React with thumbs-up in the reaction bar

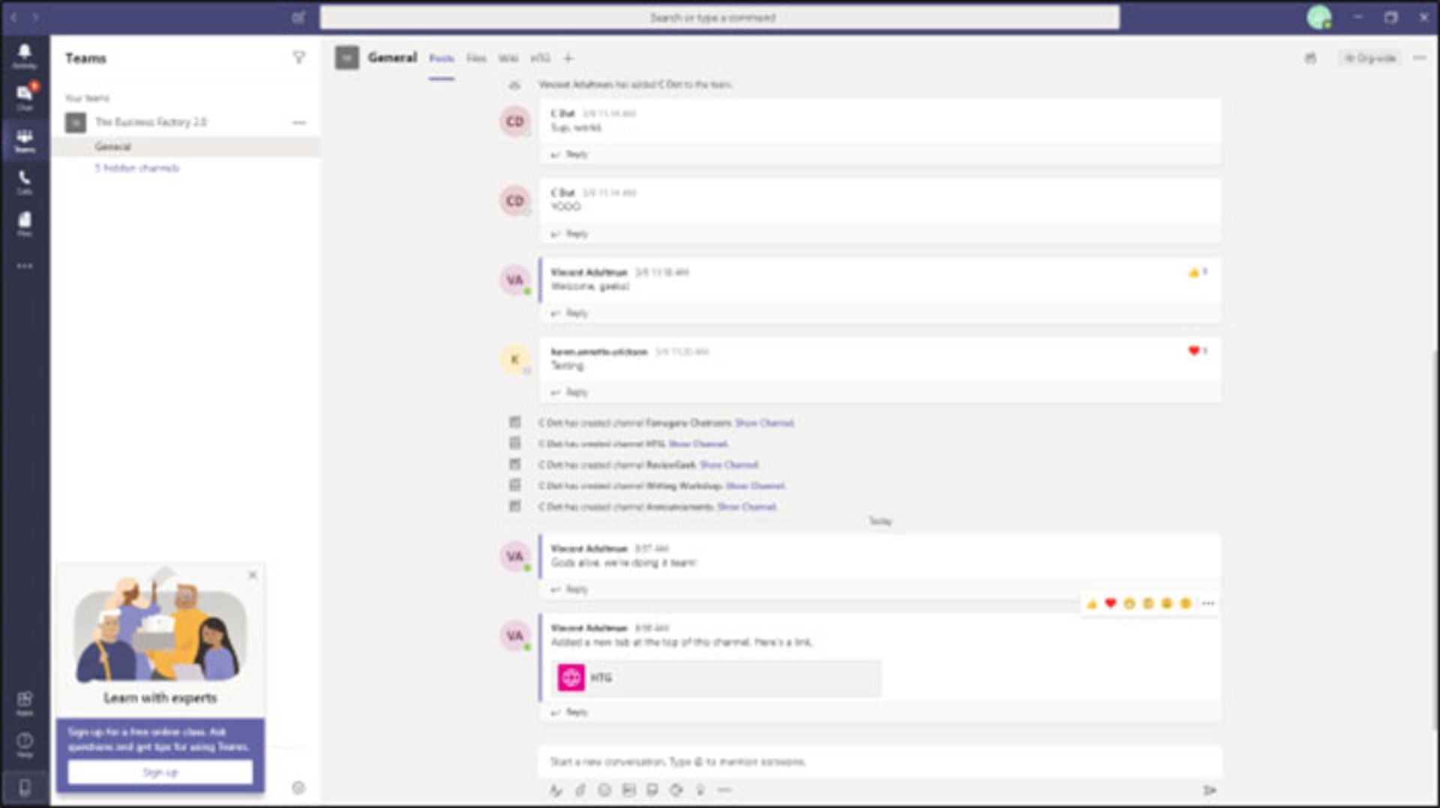coord(1091,603)
